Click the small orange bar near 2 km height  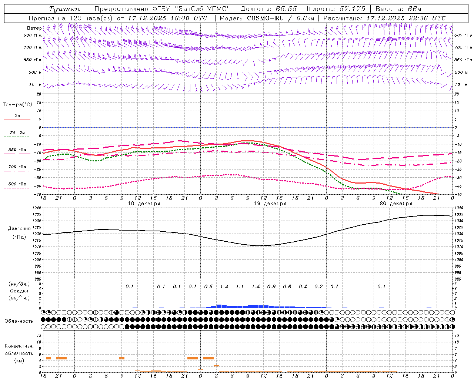click(216, 366)
